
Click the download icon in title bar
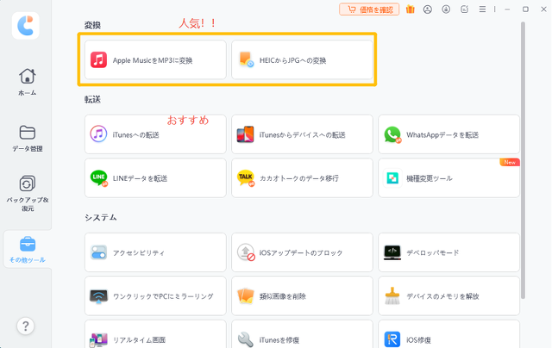(x=446, y=9)
